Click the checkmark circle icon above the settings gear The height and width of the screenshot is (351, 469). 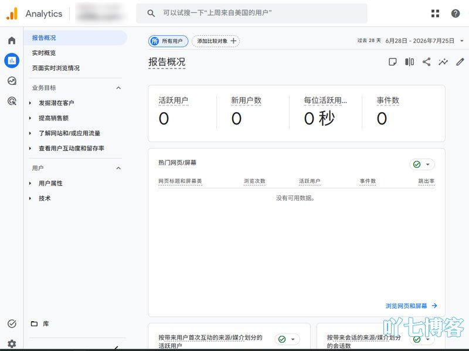coord(12,324)
